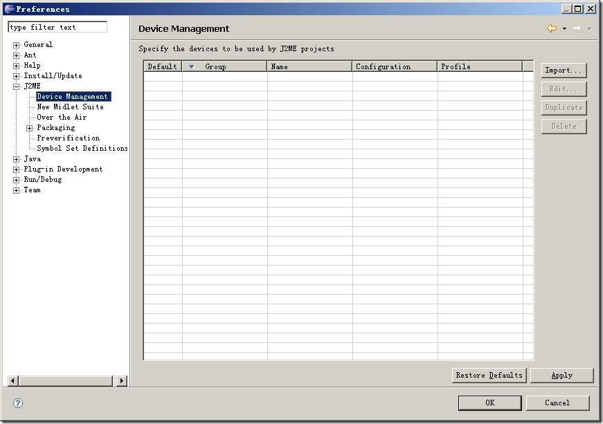Image resolution: width=603 pixels, height=424 pixels.
Task: Click the tree horizontal scrollbar track
Action: [x=67, y=380]
